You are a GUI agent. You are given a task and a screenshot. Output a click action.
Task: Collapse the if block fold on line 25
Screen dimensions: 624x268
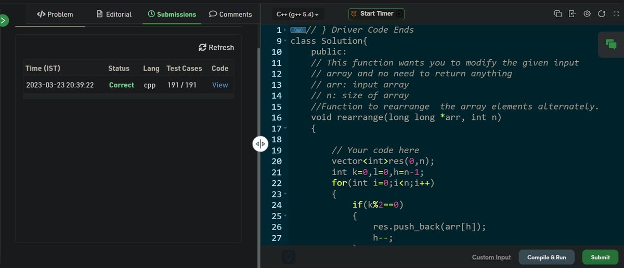tap(285, 216)
